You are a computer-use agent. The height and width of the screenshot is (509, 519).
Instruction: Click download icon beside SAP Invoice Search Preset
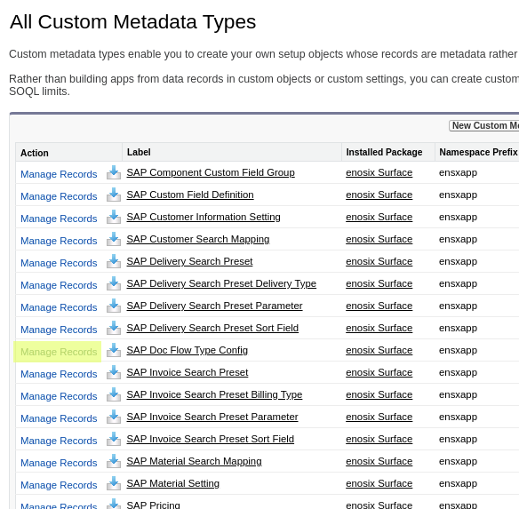click(114, 372)
